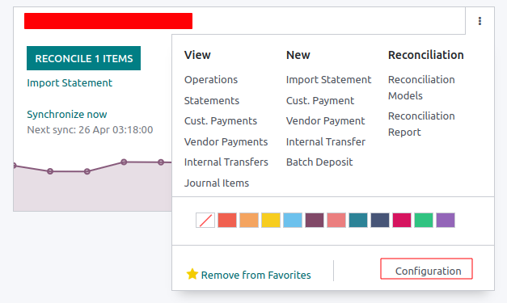This screenshot has width=507, height=303.
Task: Click Synchronize now link
Action: pos(67,115)
